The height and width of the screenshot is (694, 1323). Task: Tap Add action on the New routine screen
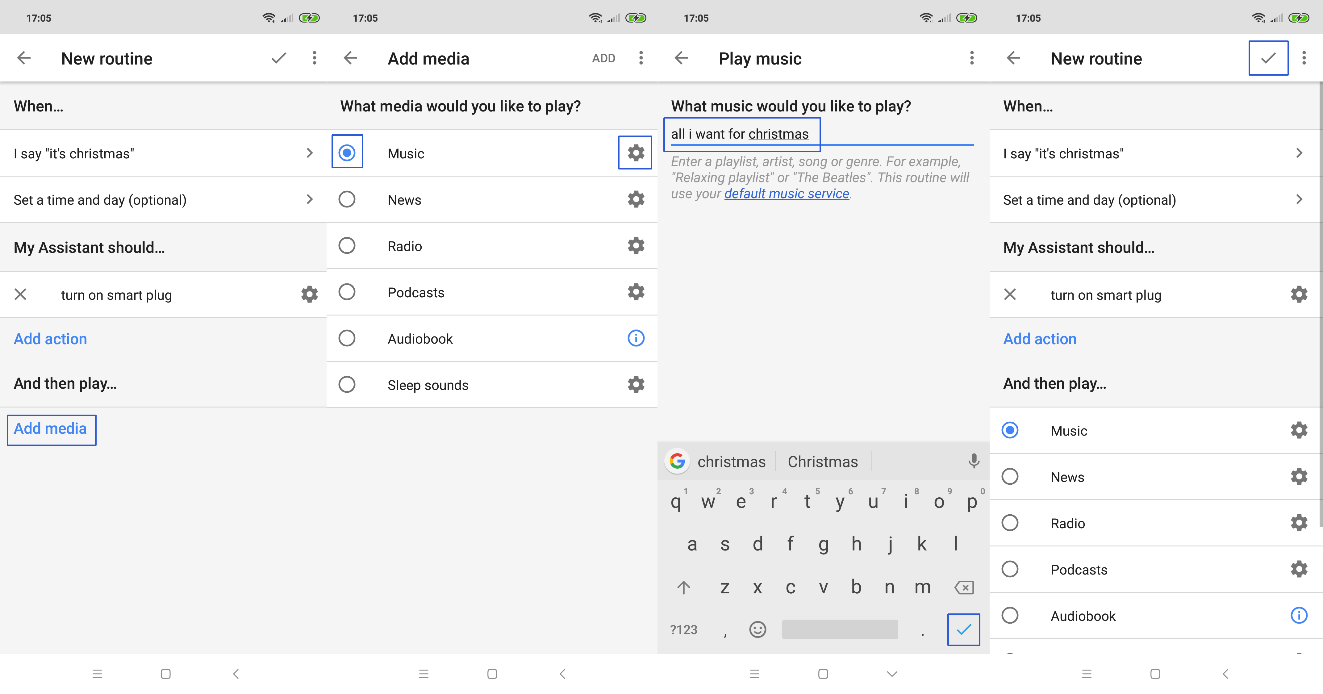point(50,339)
